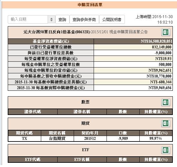This screenshot has width=177, height=167.
Task: Click the 99.97% weight cell
Action: click(156, 139)
